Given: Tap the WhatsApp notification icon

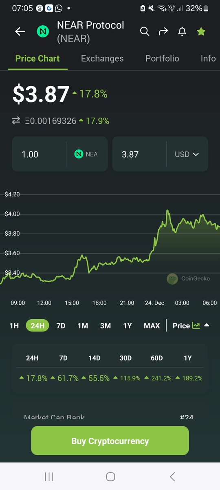Looking at the screenshot, I should tap(59, 8).
